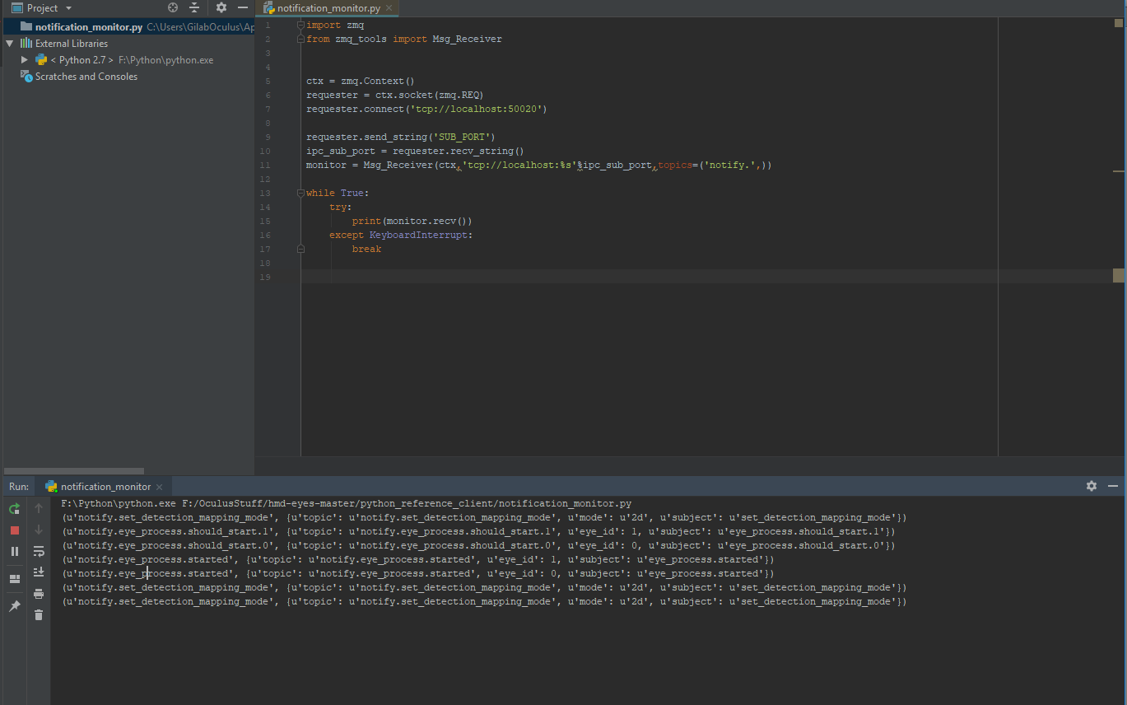Screen dimensions: 1127x705
Task: Click 'KeyboardInterrupt' on line 16
Action: click(418, 235)
